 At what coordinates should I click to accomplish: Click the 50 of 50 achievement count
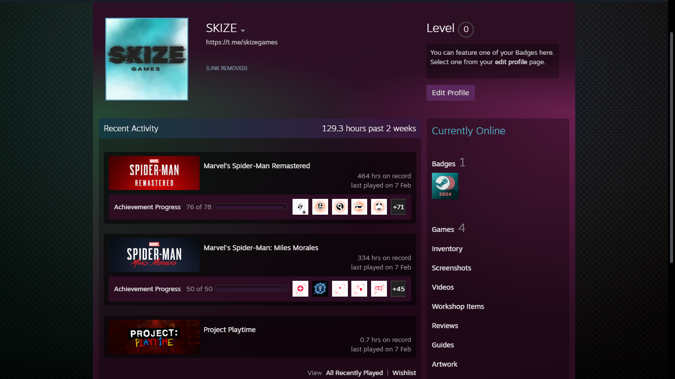coord(200,289)
